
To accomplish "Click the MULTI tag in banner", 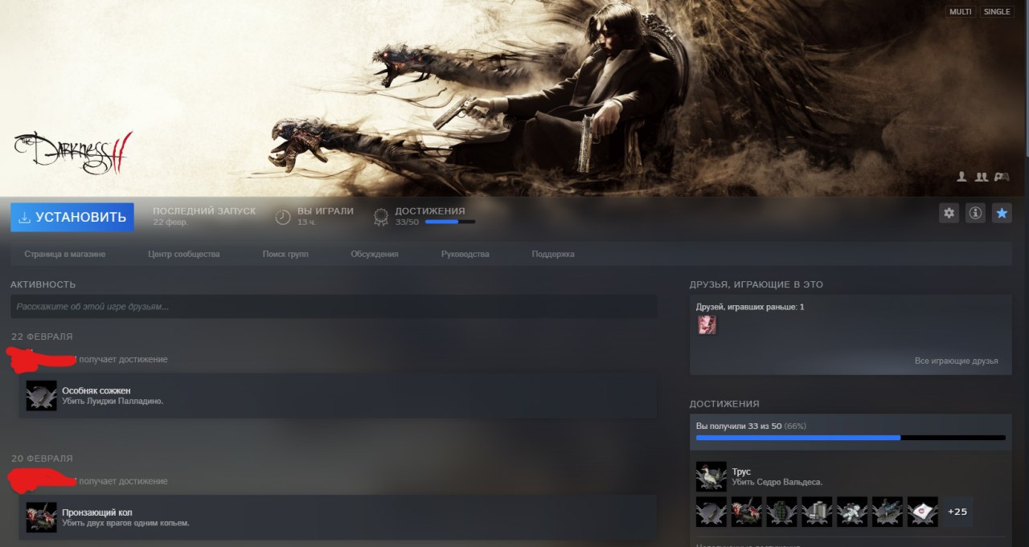I will tap(961, 12).
